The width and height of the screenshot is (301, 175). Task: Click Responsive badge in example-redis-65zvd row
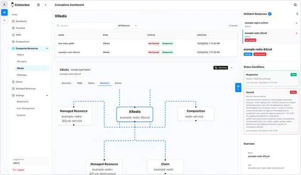pos(167,52)
